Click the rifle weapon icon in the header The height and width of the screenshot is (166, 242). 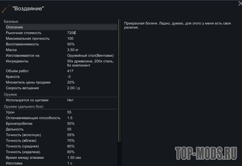[x=6, y=9]
